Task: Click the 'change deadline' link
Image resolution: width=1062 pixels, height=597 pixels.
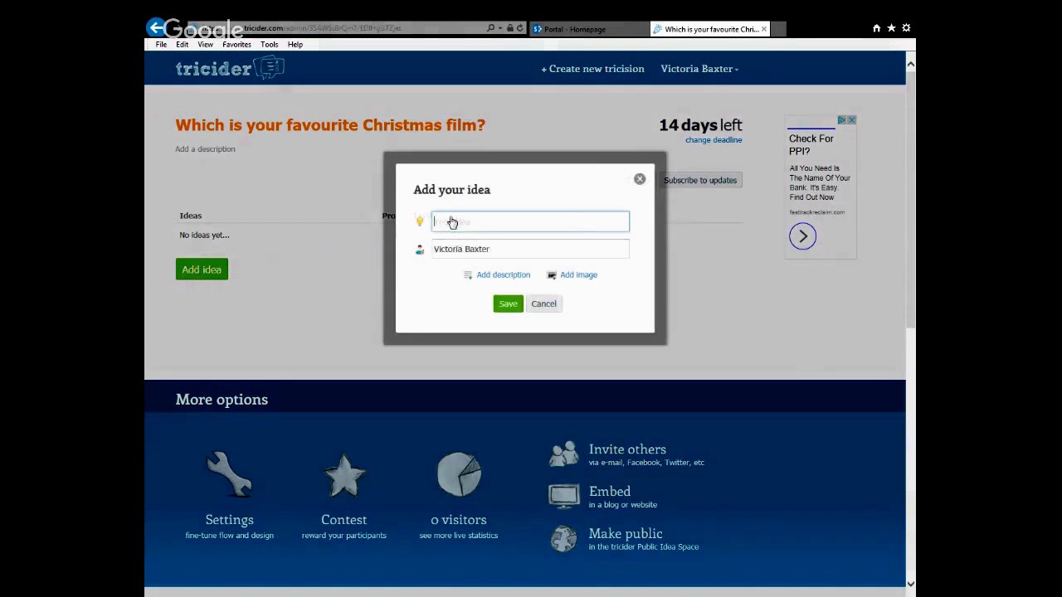Action: tap(714, 140)
